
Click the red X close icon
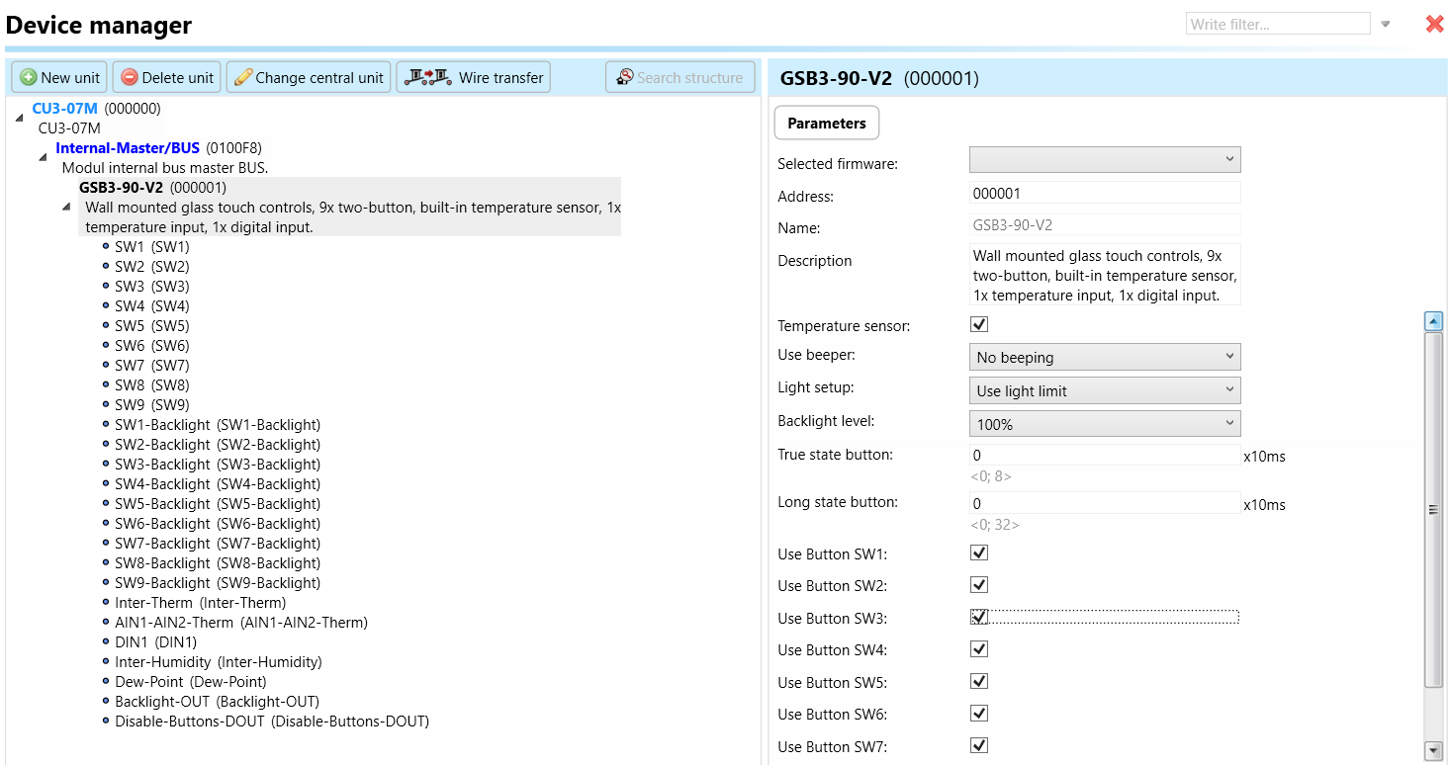[1434, 24]
